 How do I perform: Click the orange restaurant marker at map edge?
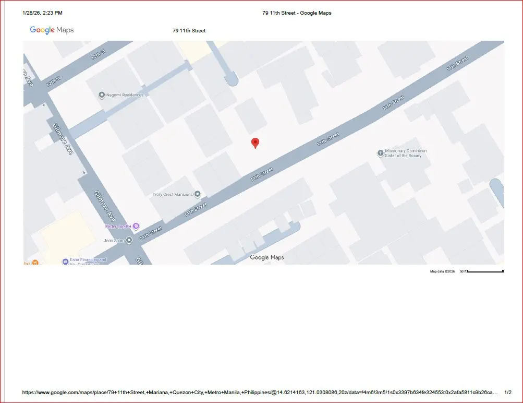click(x=35, y=262)
